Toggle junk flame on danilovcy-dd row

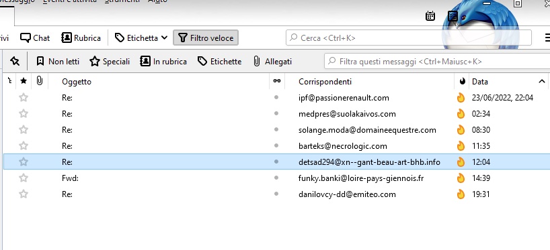tap(461, 194)
